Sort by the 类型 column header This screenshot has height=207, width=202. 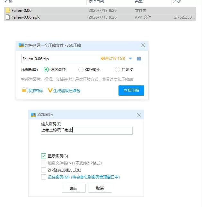click(139, 1)
